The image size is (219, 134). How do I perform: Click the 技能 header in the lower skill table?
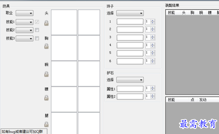(x=178, y=100)
